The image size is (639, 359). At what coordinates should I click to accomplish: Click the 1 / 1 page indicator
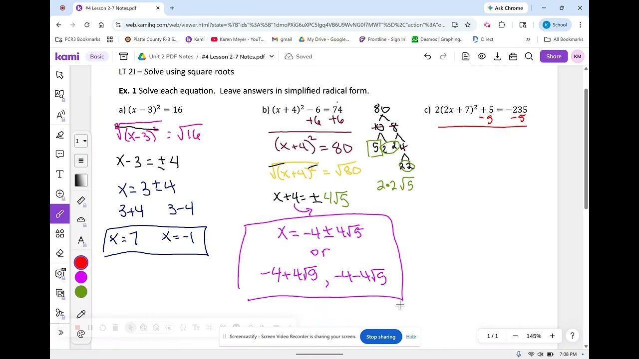[492, 336]
